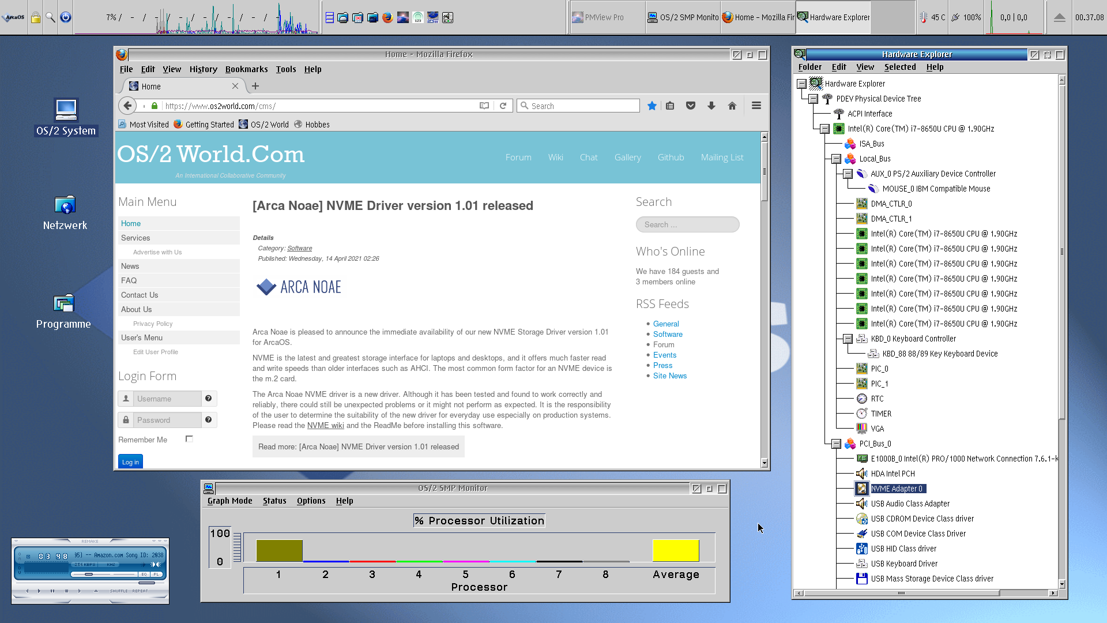Select USB Mass Storage Device Class driver
Viewport: 1107px width, 623px height.
[x=932, y=579]
